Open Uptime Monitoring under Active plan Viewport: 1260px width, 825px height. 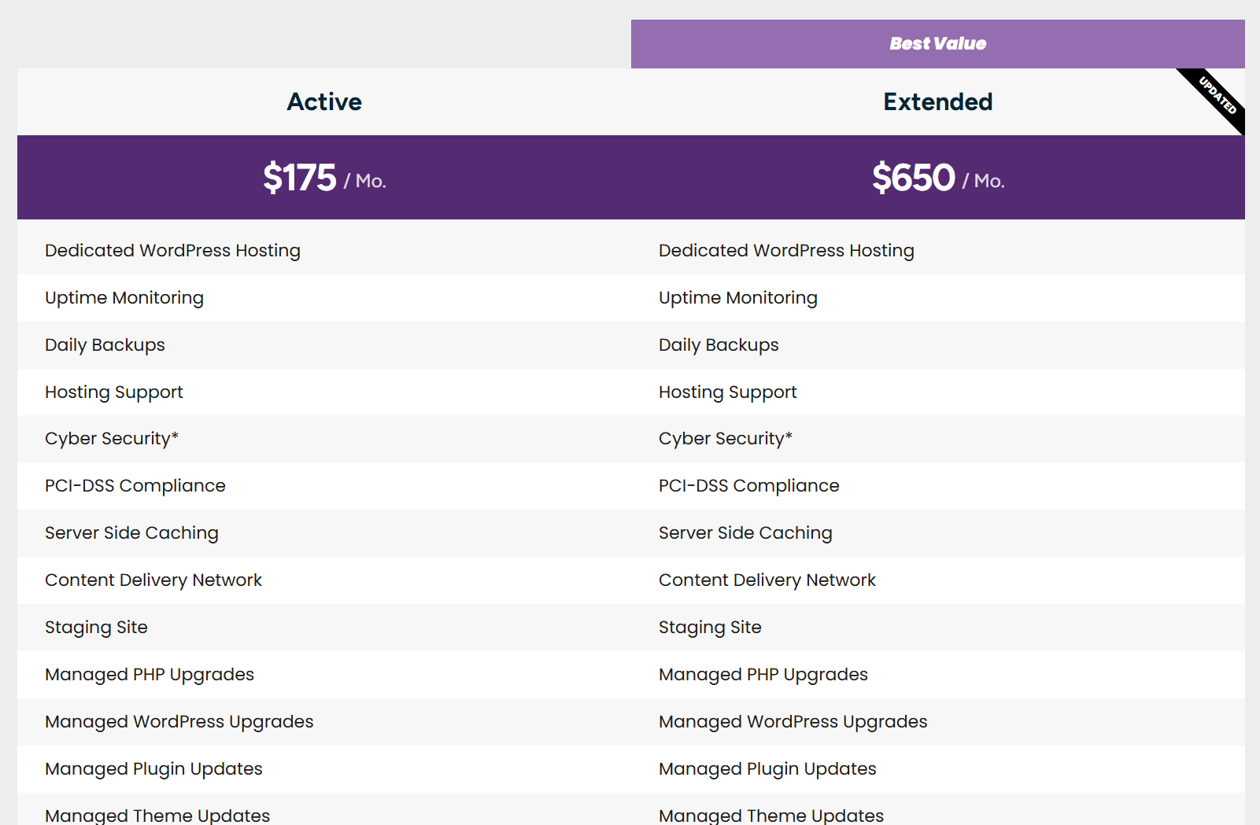[124, 297]
